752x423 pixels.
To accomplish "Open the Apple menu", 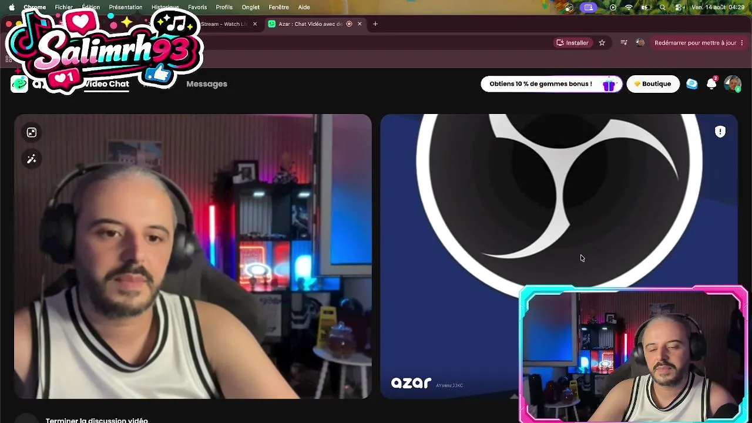I will [x=11, y=7].
